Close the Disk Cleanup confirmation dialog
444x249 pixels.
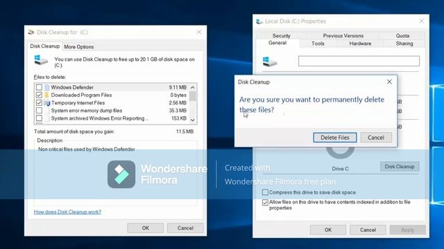click(x=389, y=82)
